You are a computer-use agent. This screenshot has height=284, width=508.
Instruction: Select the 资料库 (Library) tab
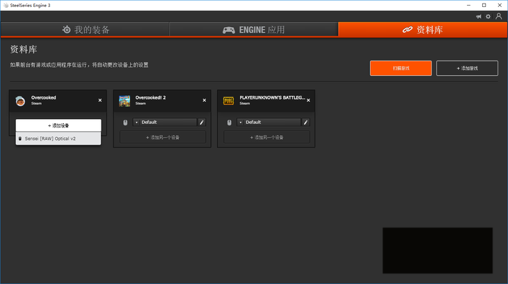tap(423, 30)
